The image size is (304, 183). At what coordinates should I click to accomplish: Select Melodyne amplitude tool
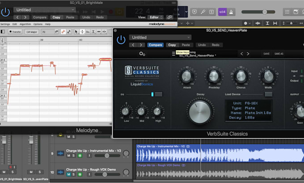[88, 32]
